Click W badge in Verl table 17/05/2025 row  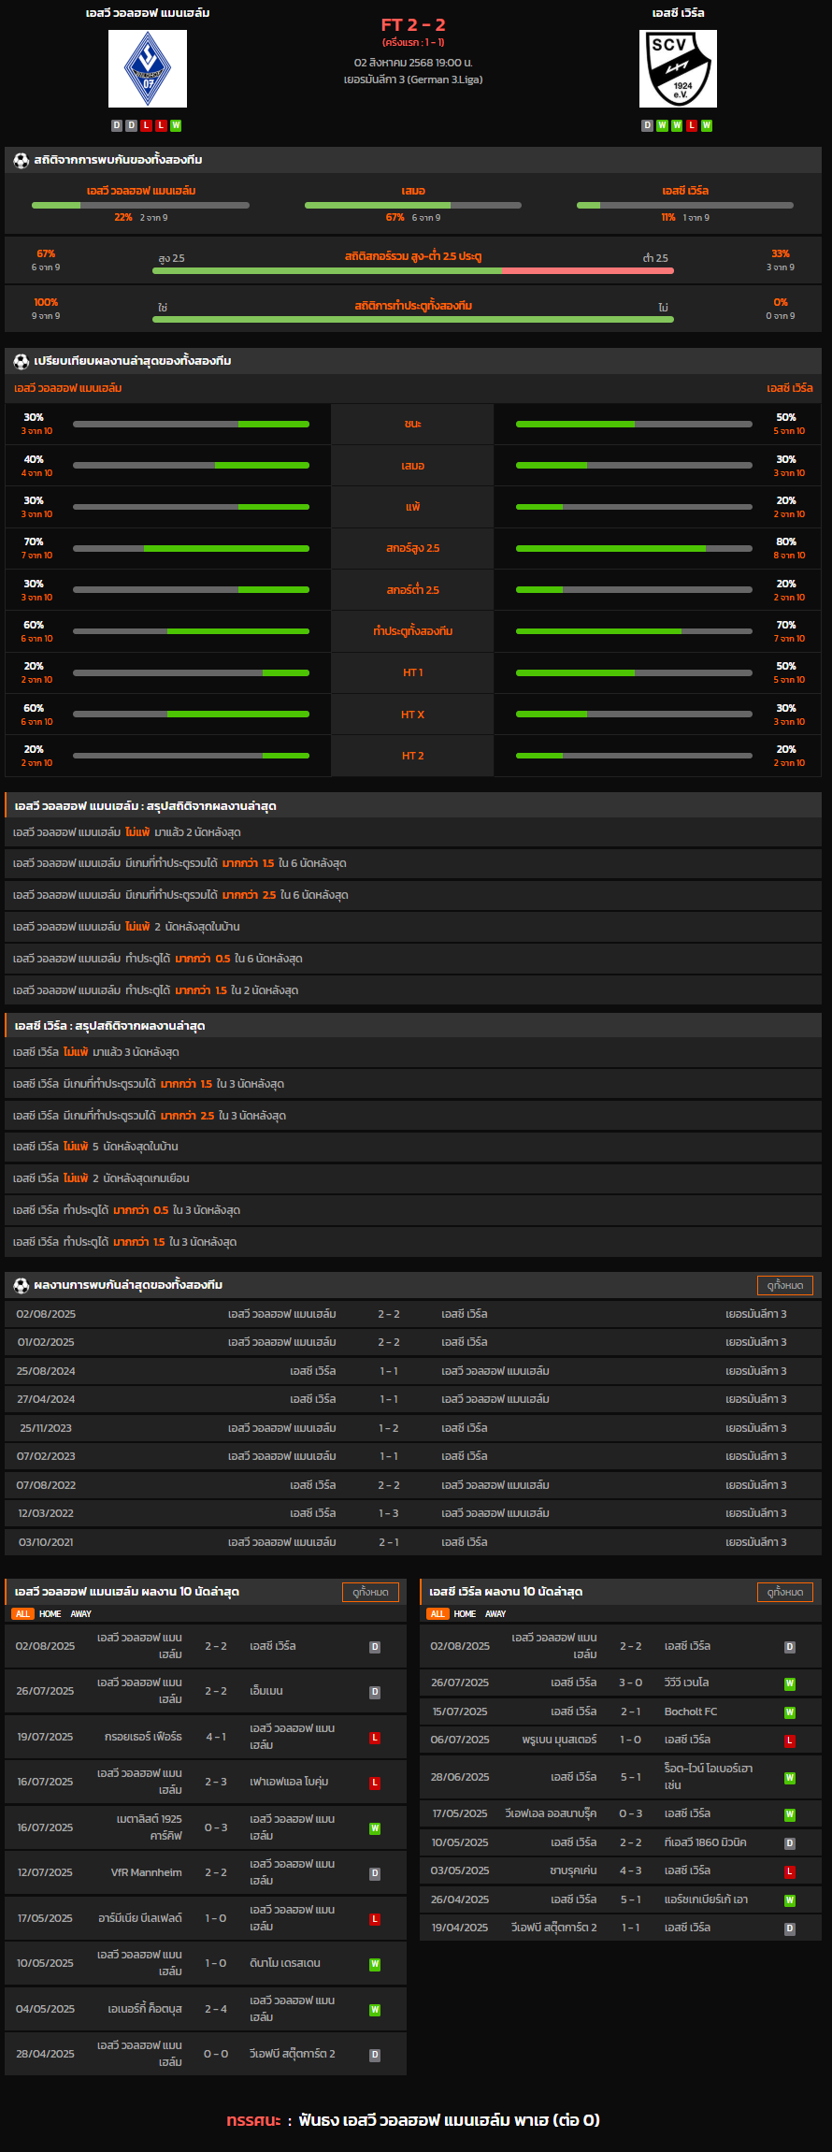click(x=790, y=1814)
